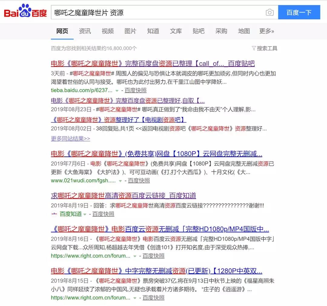Click right.com.cn URL under 中字完整无删减资源 result
This screenshot has height=306, width=327.
[91, 298]
